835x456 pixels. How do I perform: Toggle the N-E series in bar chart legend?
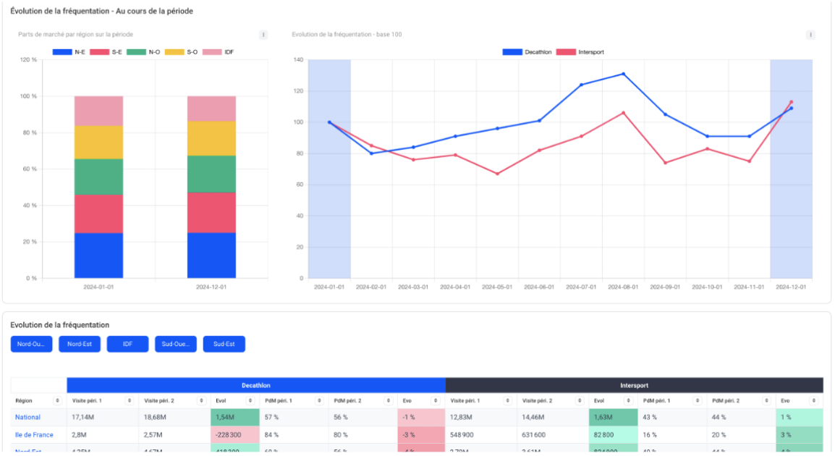(x=69, y=52)
